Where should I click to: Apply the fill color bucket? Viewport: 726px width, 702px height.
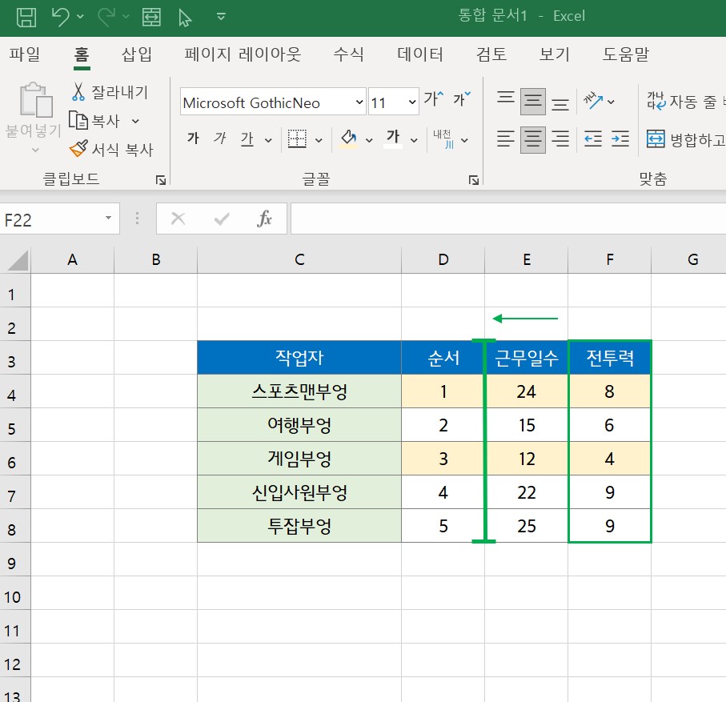[x=349, y=138]
